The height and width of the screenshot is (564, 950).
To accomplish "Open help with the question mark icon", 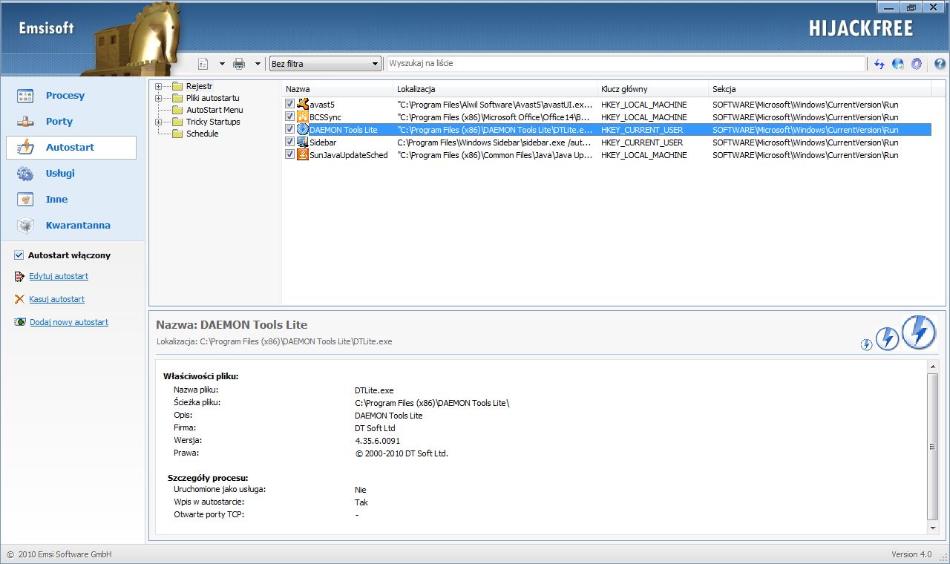I will 939,64.
